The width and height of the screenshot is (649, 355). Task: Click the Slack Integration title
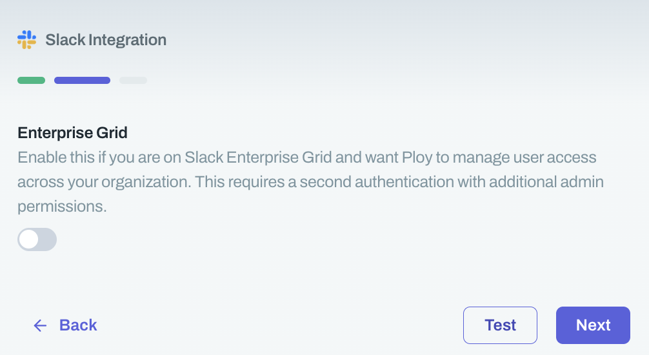[106, 40]
